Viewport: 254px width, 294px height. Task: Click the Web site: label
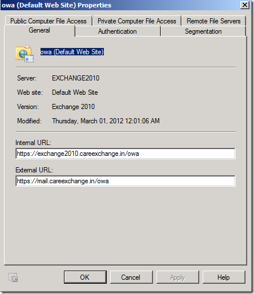(x=30, y=92)
